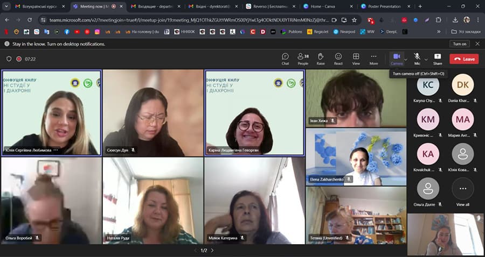This screenshot has width=485, height=257.
Task: Open options for Юлія Сергіївна Любимова
Action: (56, 150)
